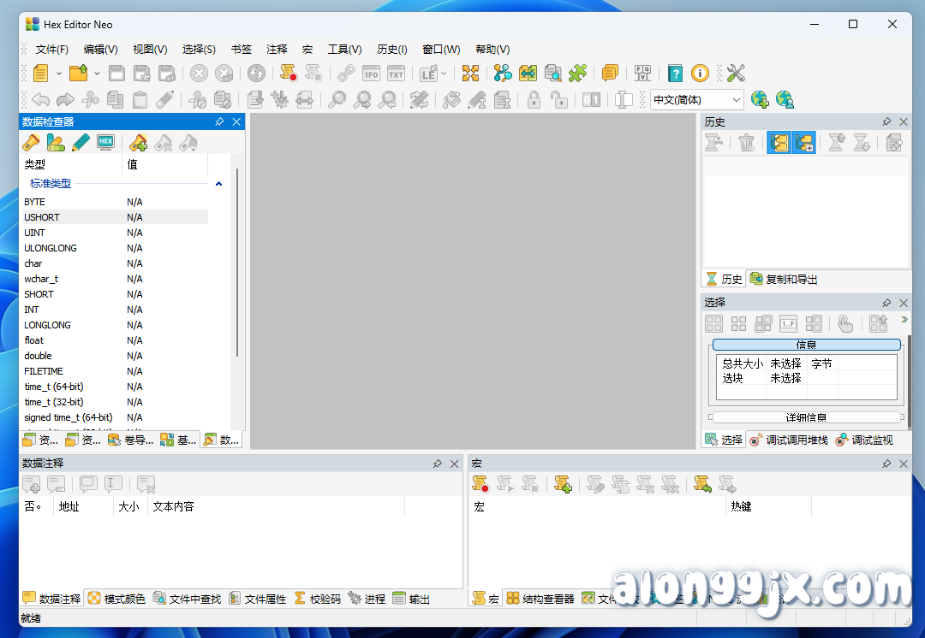Open settings via the wrench toolbar icon
This screenshot has height=638, width=925.
pyautogui.click(x=735, y=74)
